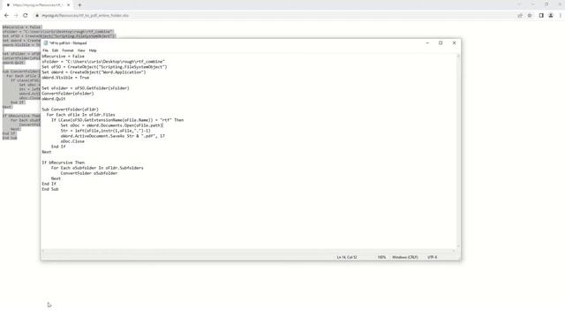Open the Notepad Edit menu
The image size is (565, 318).
[55, 50]
